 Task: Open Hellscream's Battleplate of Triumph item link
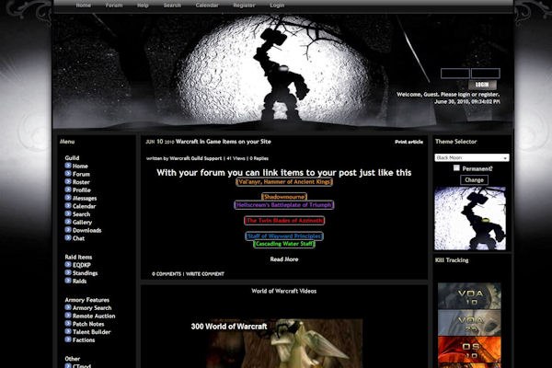pos(284,205)
